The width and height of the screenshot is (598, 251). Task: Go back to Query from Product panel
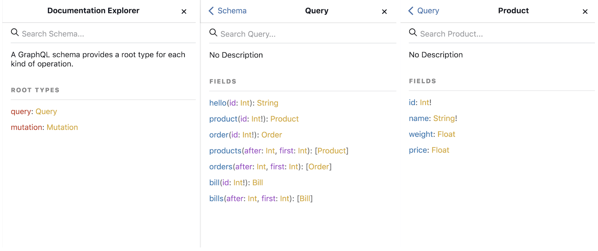coord(411,11)
